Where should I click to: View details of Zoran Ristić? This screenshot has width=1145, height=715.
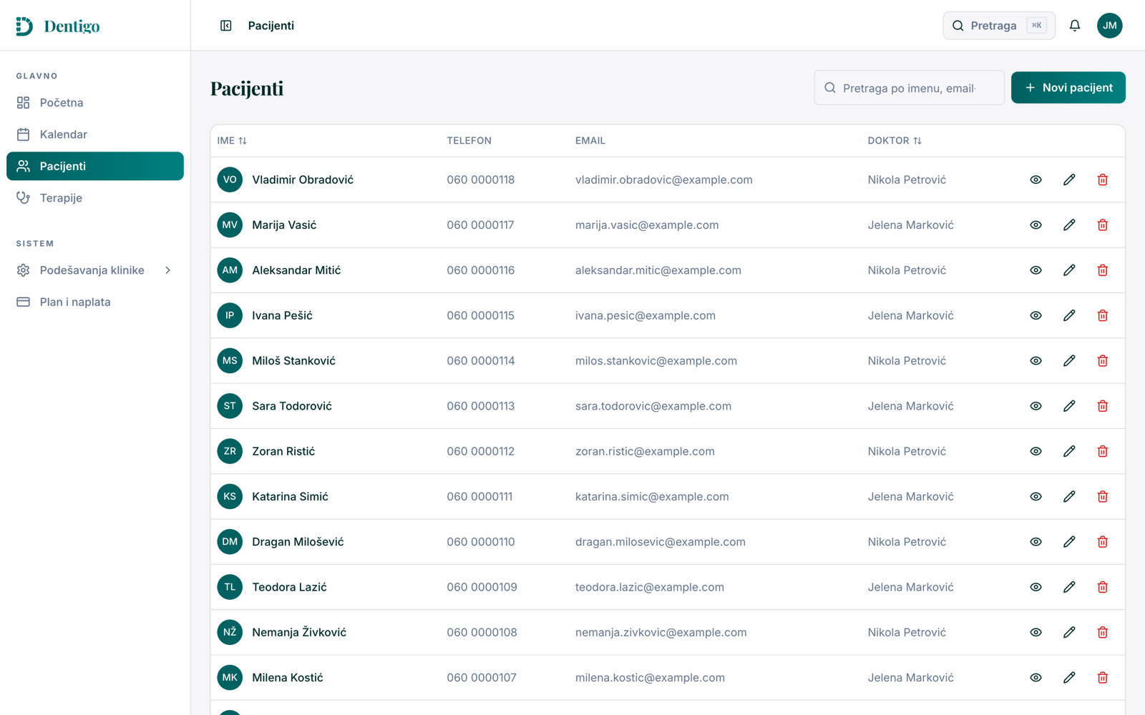click(1036, 451)
